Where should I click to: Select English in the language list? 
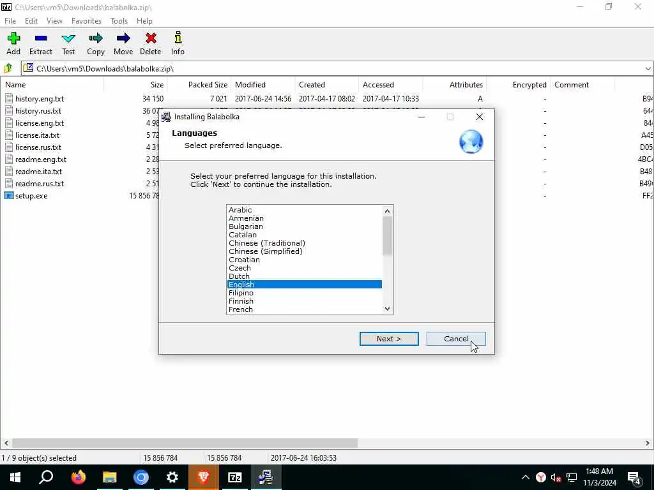click(x=305, y=285)
